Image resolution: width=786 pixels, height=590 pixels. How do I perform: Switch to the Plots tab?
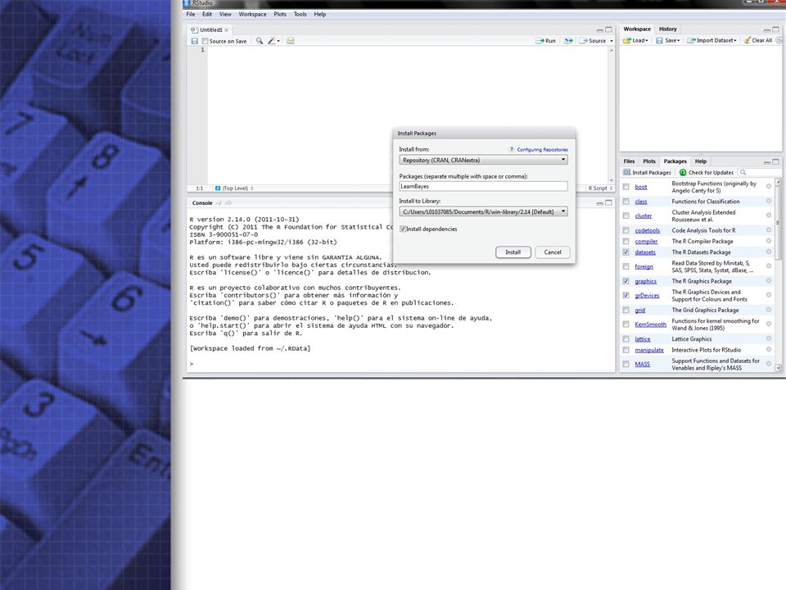(x=649, y=161)
